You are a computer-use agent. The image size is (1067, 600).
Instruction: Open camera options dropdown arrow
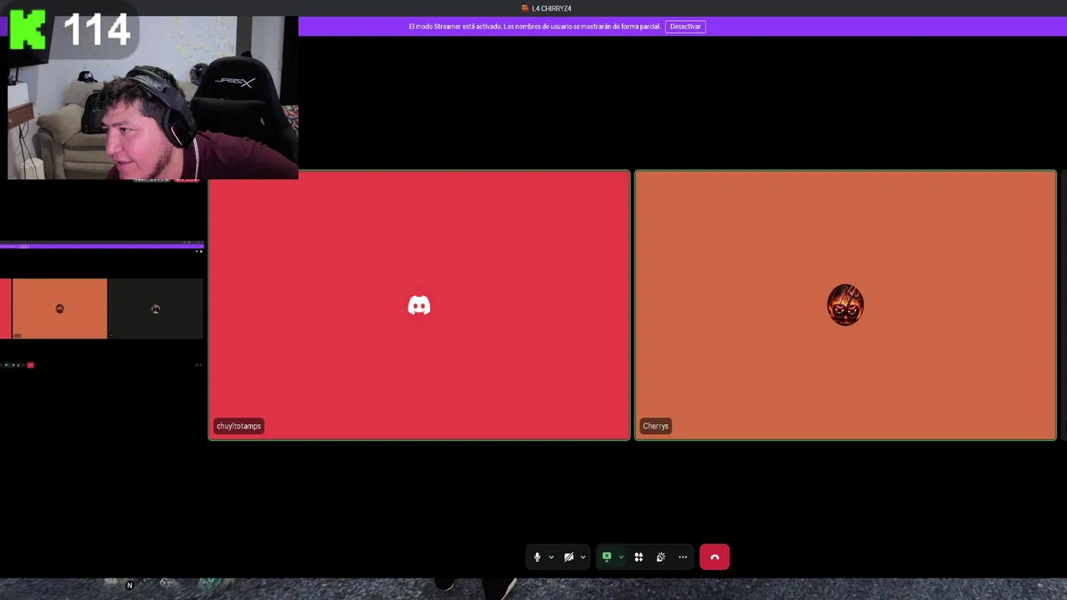pos(583,557)
